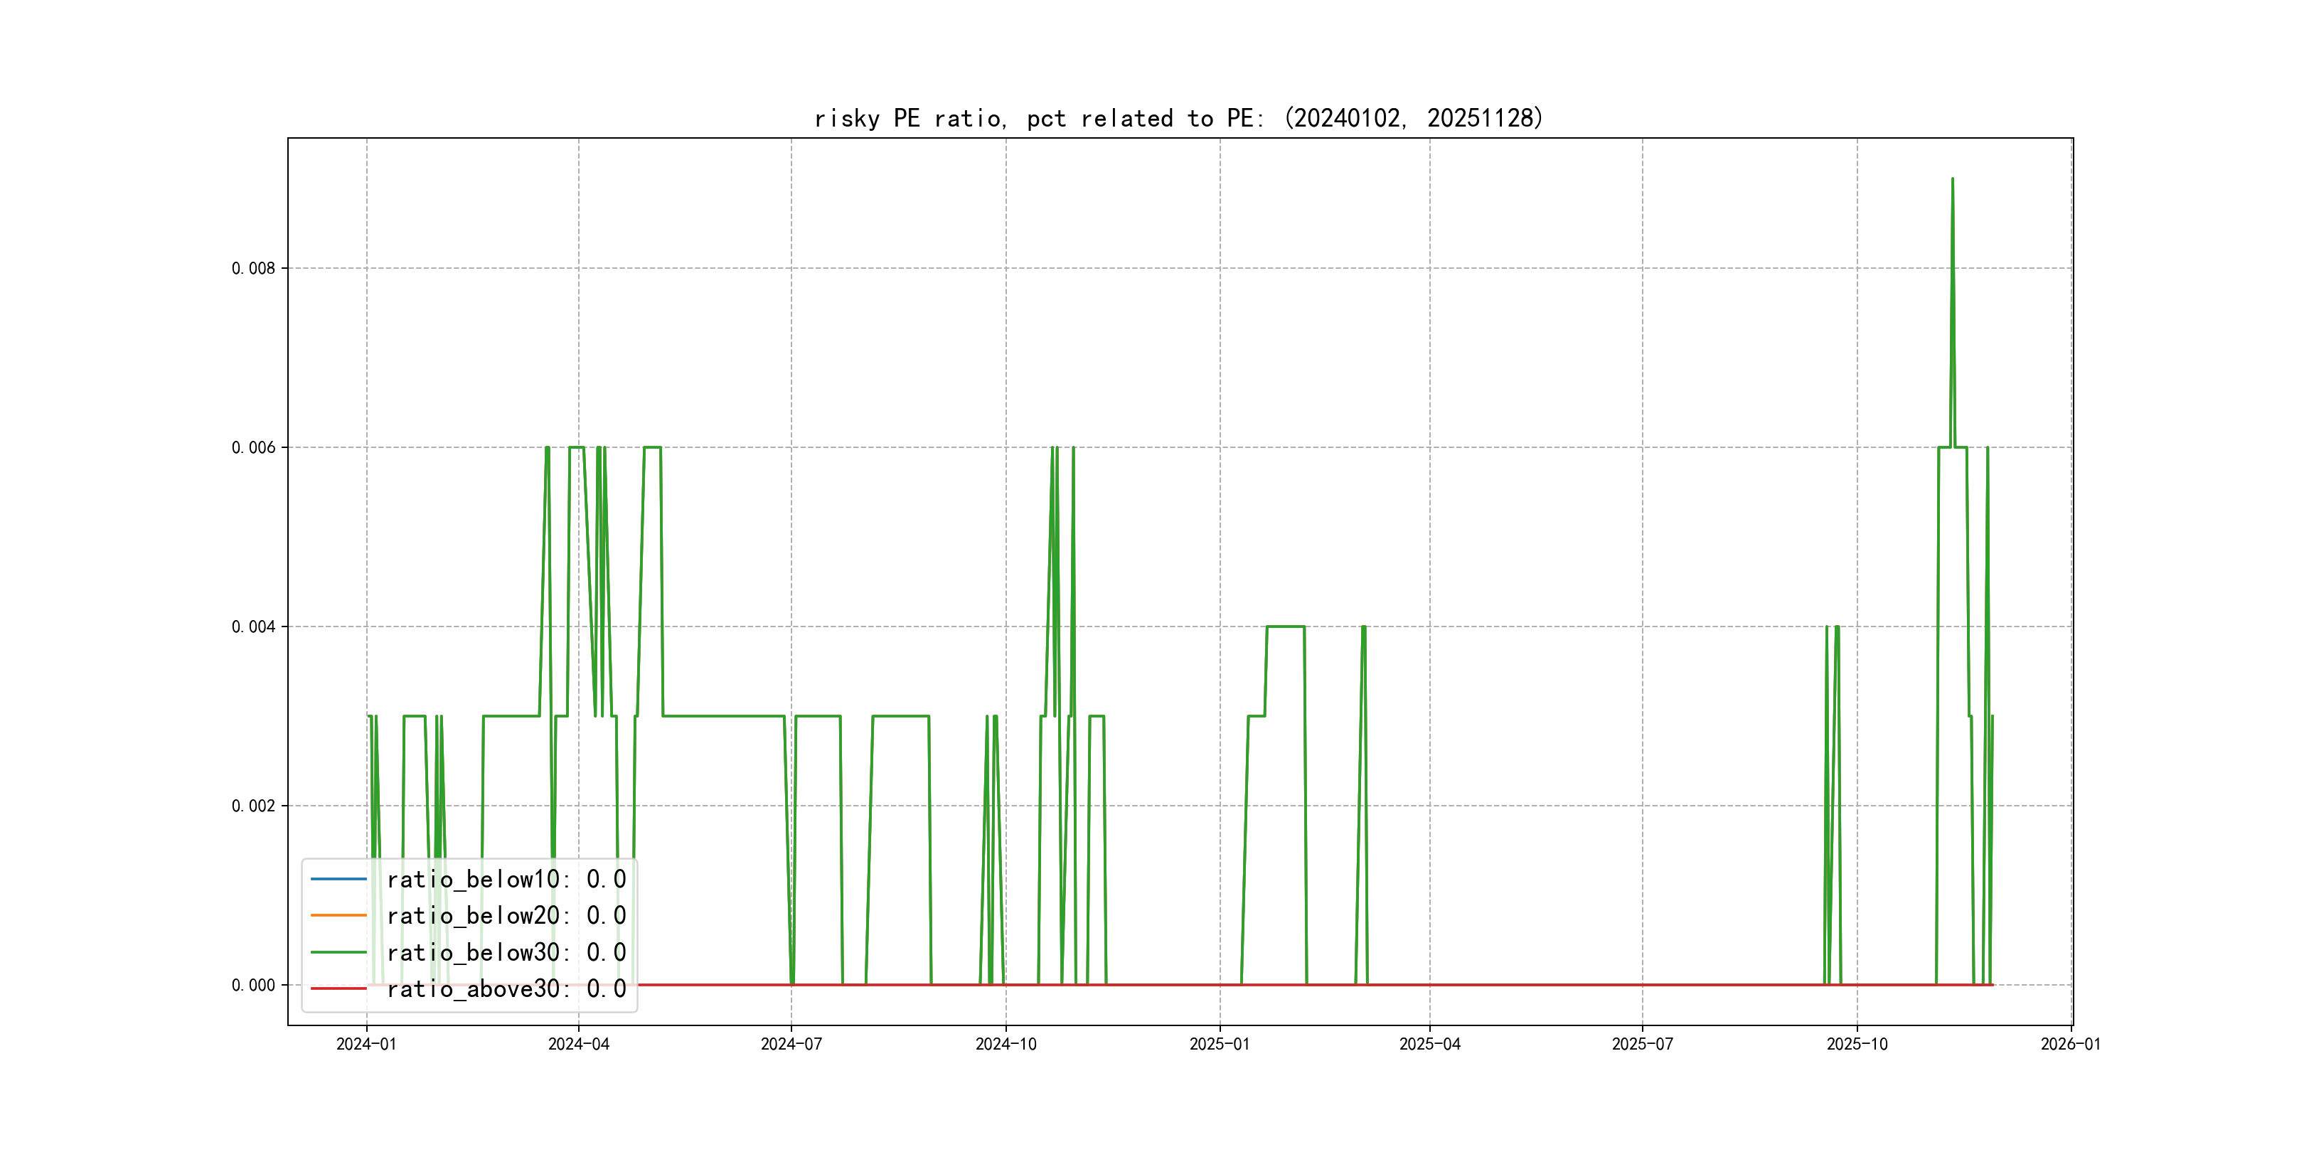Click the blue ratio_below10 legend line
2304x1152 pixels.
tap(338, 879)
